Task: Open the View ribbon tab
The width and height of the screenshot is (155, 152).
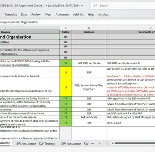Action: (48, 15)
